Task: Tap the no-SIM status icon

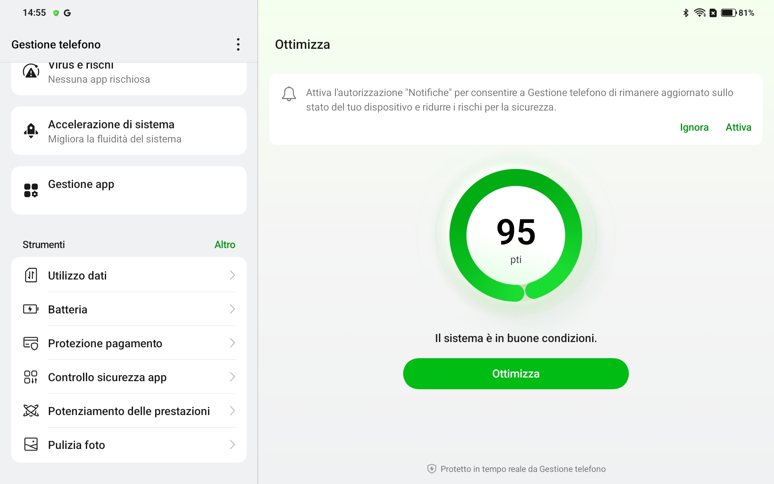Action: 713,13
